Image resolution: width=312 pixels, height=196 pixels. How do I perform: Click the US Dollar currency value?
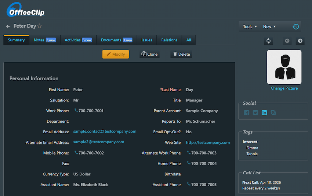coord(82,174)
